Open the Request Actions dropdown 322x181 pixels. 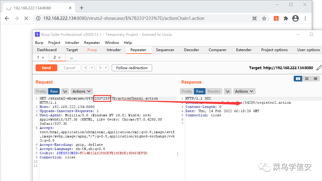click(x=82, y=91)
